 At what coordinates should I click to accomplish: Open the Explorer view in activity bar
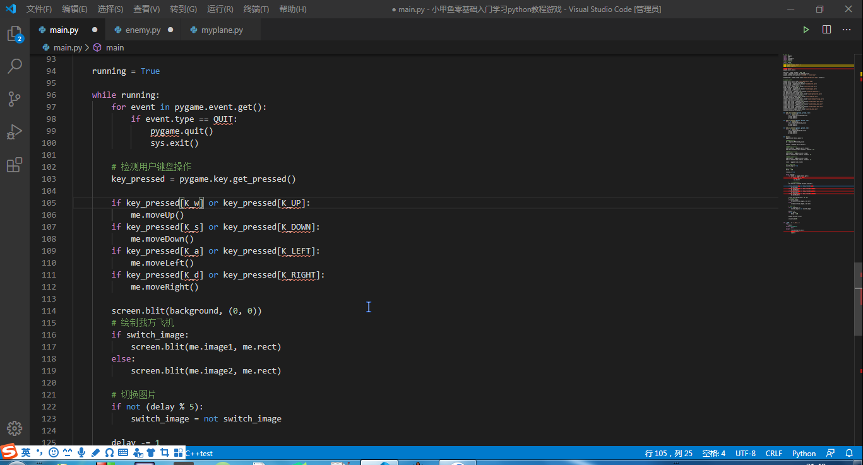[x=15, y=35]
